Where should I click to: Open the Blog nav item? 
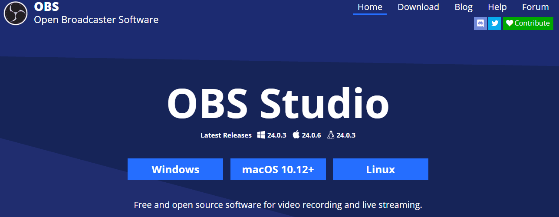464,7
